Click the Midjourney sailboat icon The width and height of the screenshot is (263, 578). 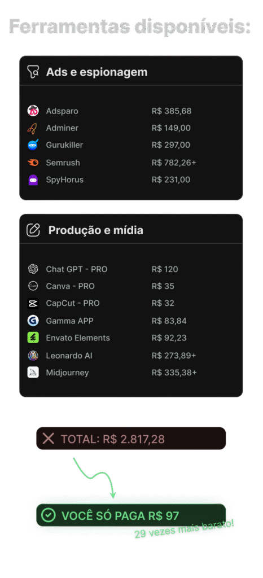click(33, 373)
